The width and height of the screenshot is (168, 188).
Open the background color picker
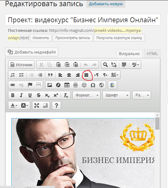point(24,105)
